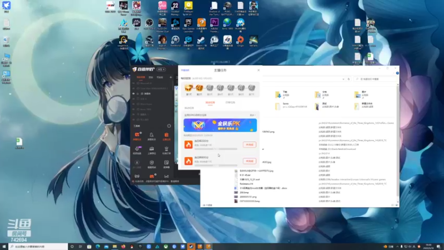
Task: Switch to the first highlighted scene tab
Action: (x=141, y=77)
